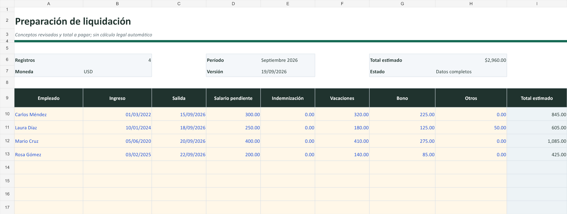Select column header I
This screenshot has height=214, width=567.
[x=537, y=4]
